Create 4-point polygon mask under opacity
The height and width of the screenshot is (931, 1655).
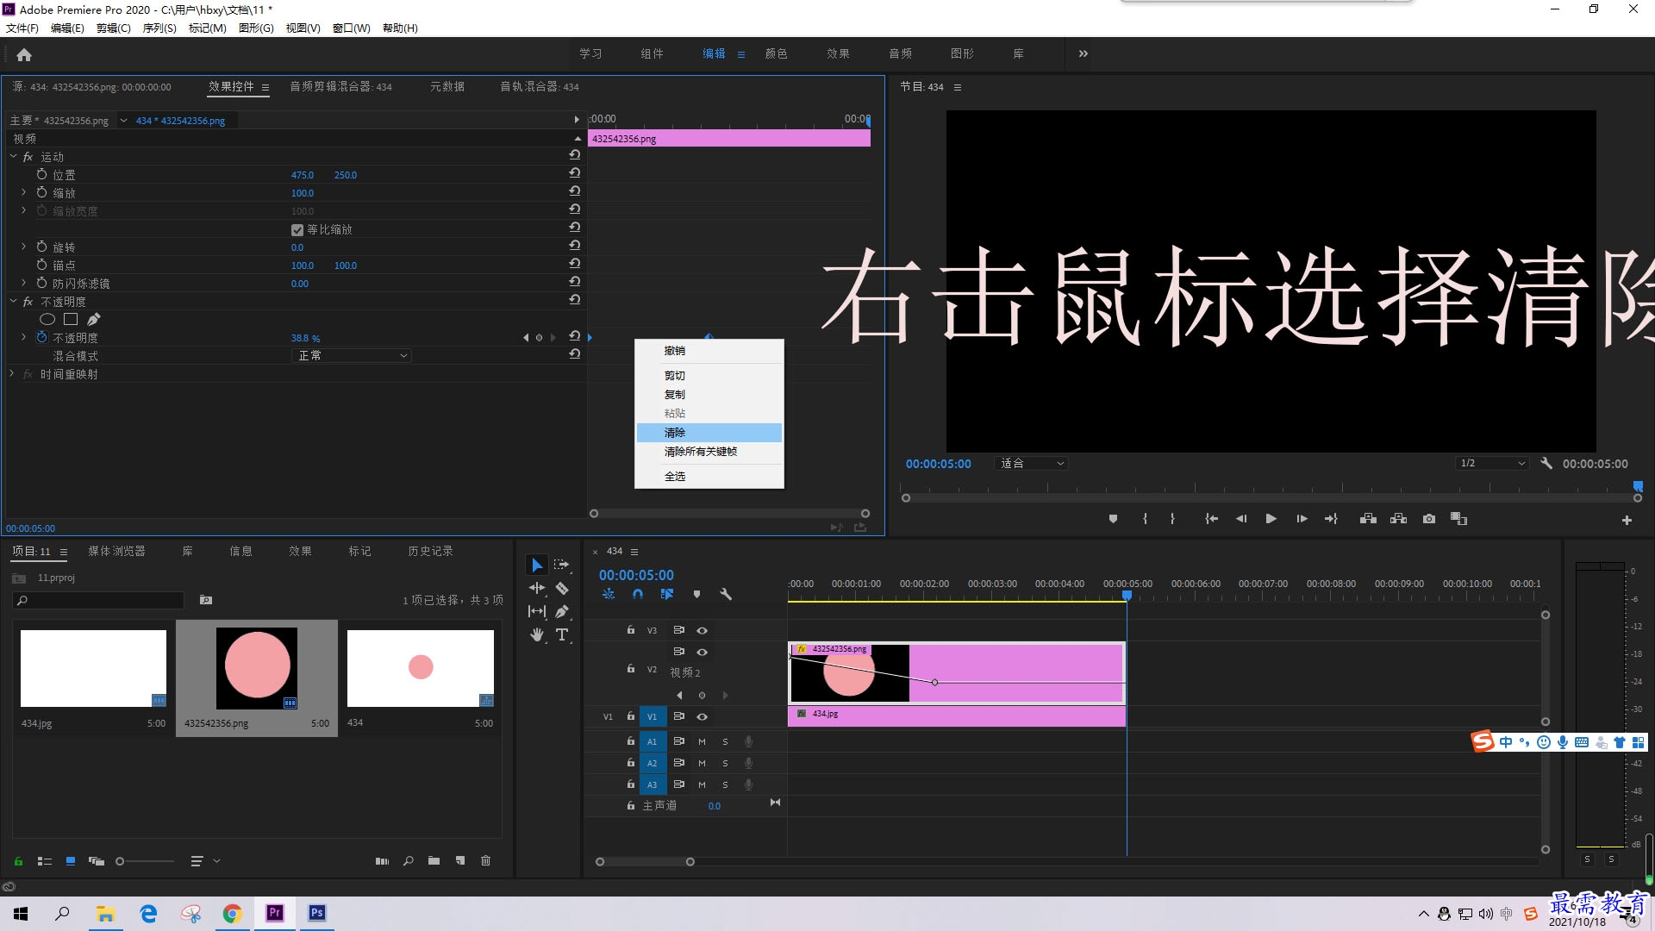[x=71, y=319]
